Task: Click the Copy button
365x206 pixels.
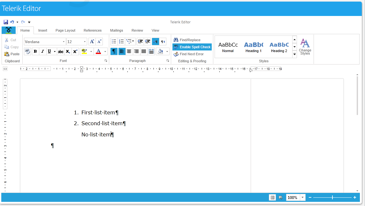Action: (x=11, y=47)
